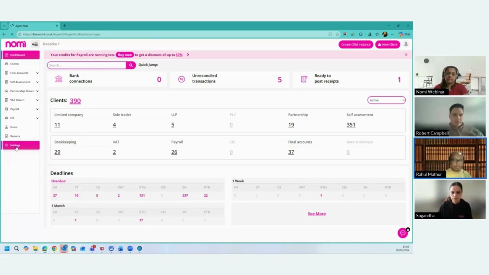Expand the CIS sidebar menu
This screenshot has height=275, width=489.
[x=37, y=118]
